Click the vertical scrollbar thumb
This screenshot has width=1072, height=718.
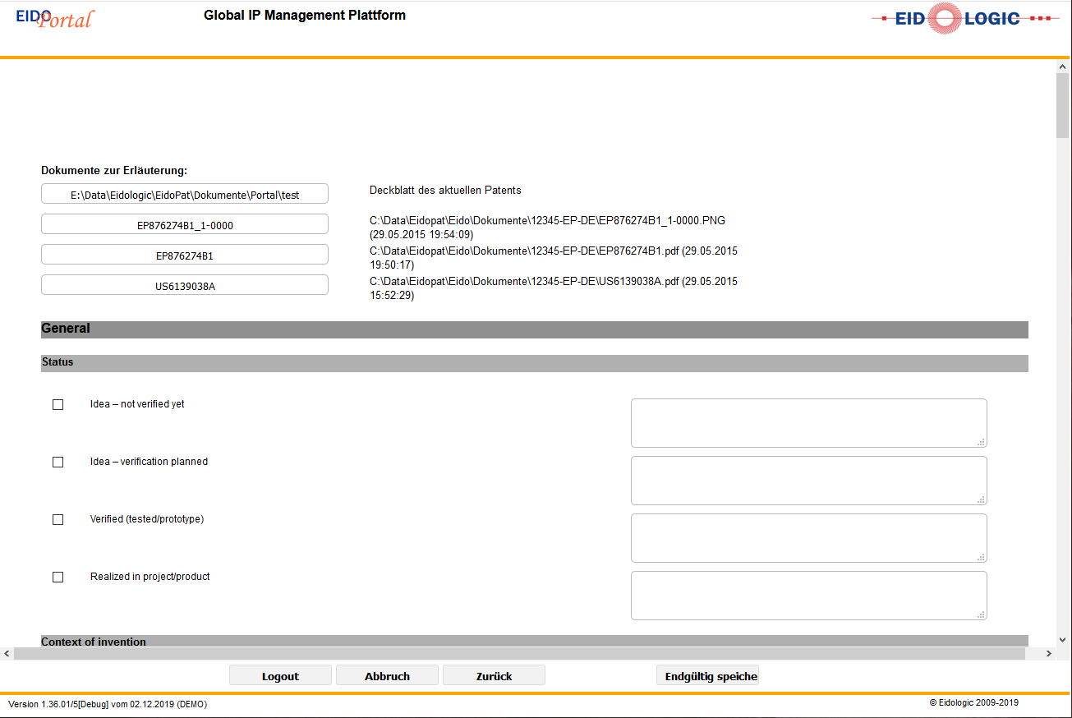[x=1064, y=106]
